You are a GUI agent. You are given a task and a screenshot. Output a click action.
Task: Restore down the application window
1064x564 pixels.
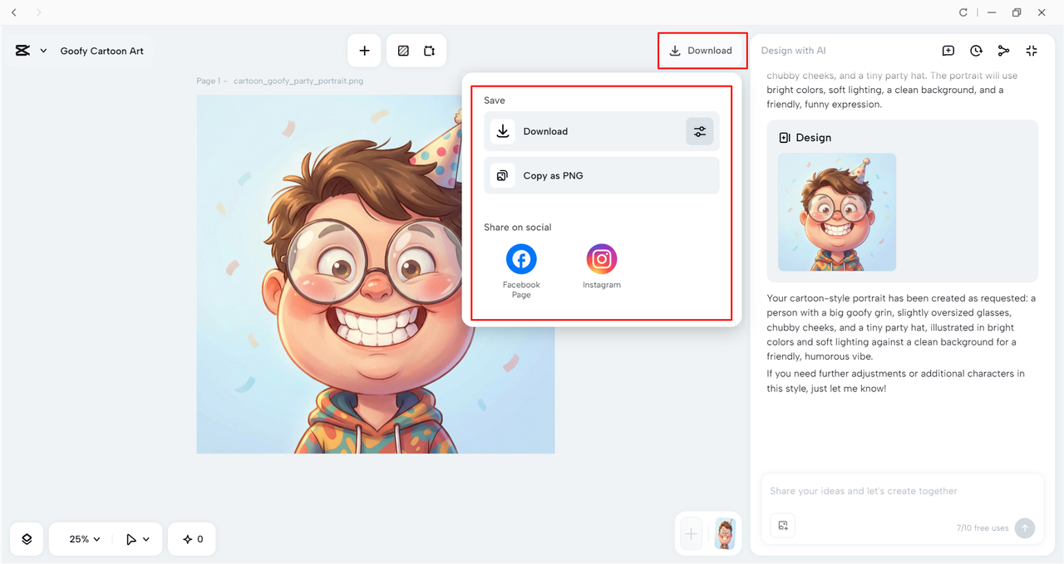pyautogui.click(x=1016, y=12)
